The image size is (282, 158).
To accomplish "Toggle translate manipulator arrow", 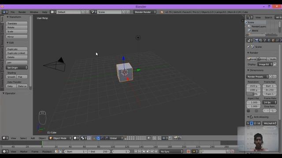I will (x=98, y=138).
